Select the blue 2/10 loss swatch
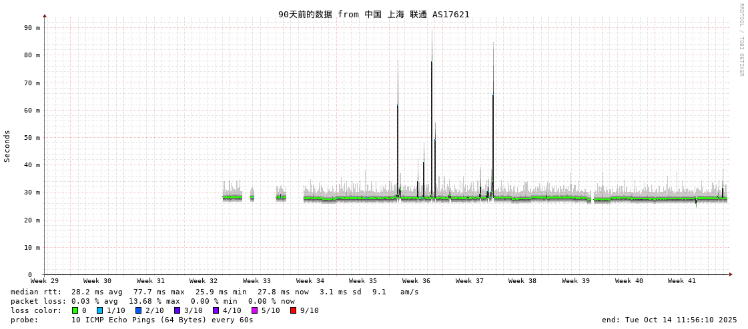Screen dimensions: 748x329 click(138, 310)
